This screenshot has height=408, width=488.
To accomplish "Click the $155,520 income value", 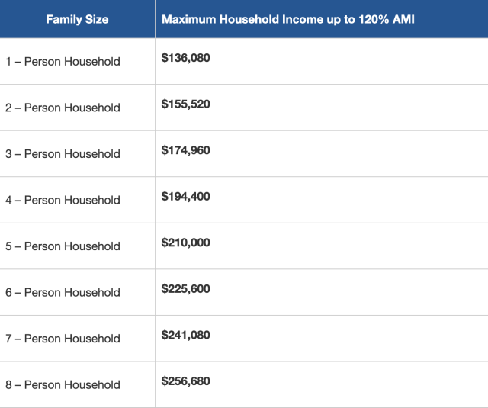I will point(185,104).
